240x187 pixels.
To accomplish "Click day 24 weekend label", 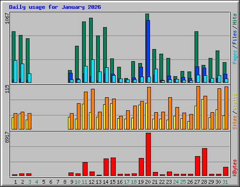I will tap(176, 182).
